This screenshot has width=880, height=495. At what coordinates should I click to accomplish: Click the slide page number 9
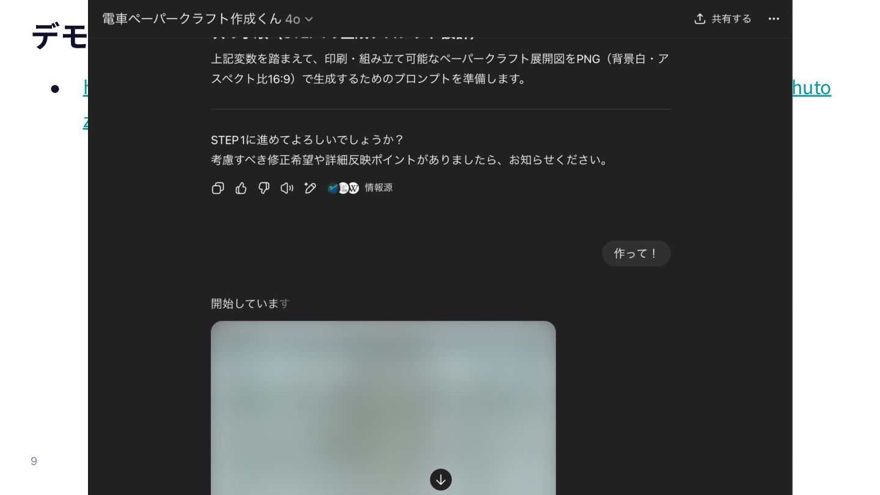[34, 461]
